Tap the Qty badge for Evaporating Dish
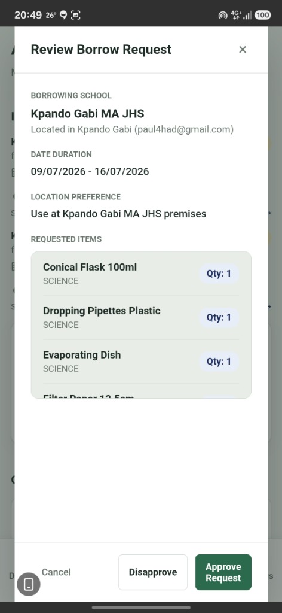Screen dimensions: 282x613 point(219,361)
